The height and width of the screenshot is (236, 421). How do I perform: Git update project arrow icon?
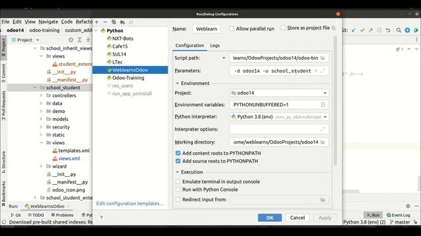click(354, 30)
